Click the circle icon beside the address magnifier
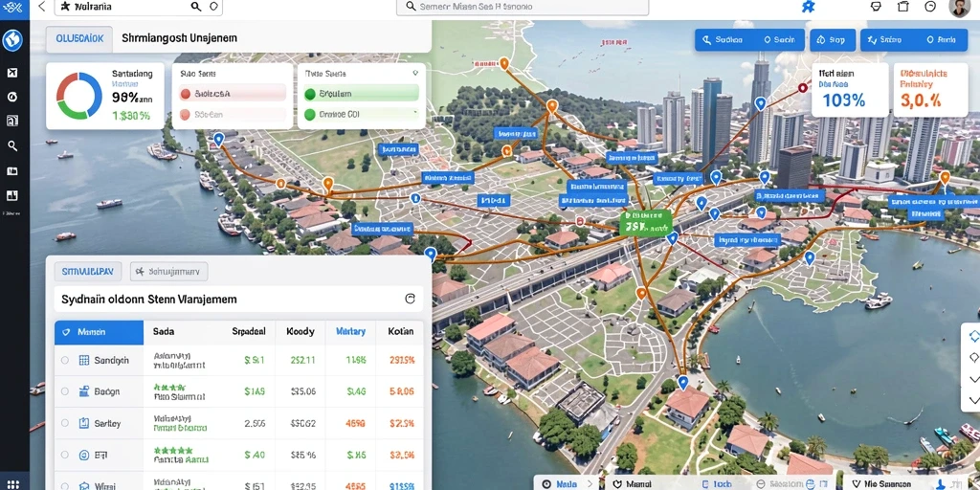The height and width of the screenshot is (490, 980). 213,7
